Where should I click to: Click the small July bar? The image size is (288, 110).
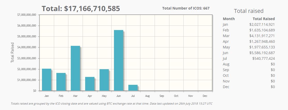(x=133, y=88)
